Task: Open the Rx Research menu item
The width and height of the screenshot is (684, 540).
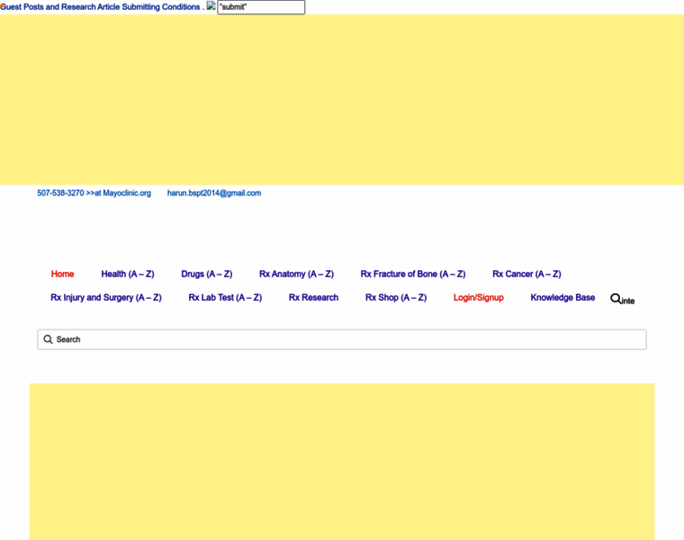Action: pyautogui.click(x=313, y=298)
